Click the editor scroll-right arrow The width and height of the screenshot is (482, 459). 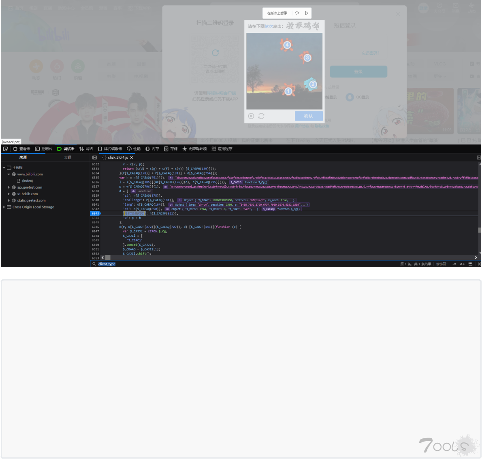pos(476,257)
